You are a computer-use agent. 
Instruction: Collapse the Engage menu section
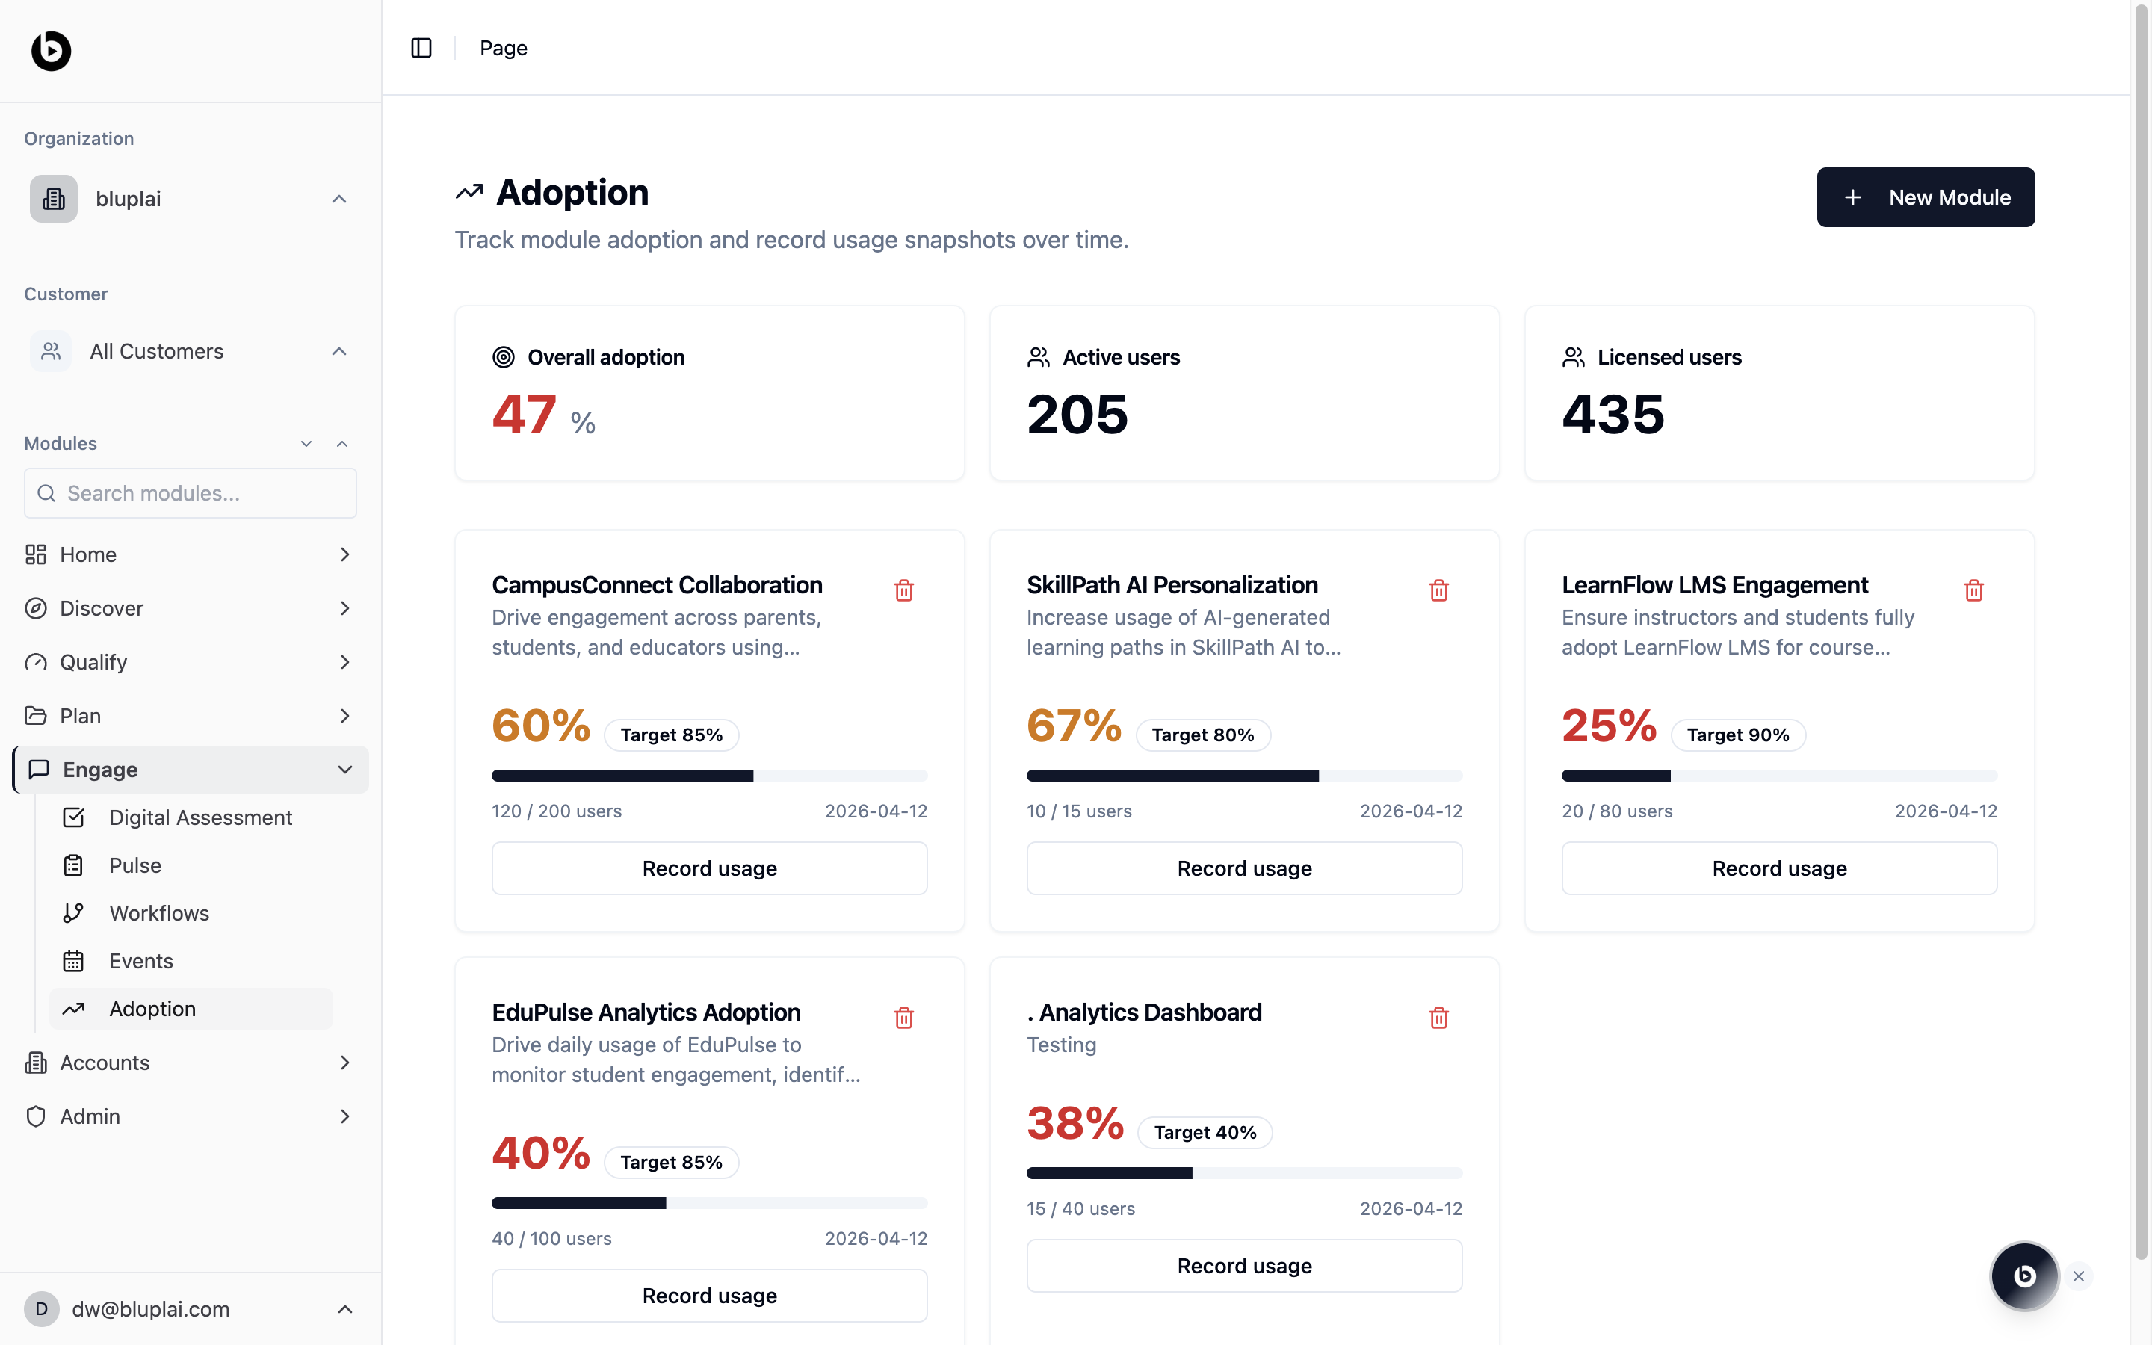click(345, 770)
